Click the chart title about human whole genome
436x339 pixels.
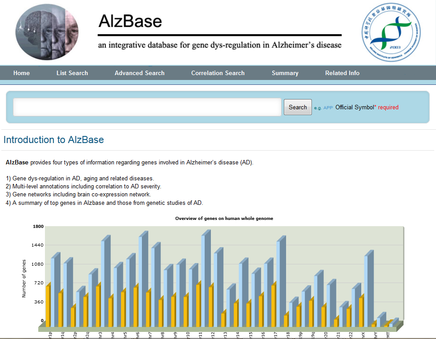click(224, 219)
